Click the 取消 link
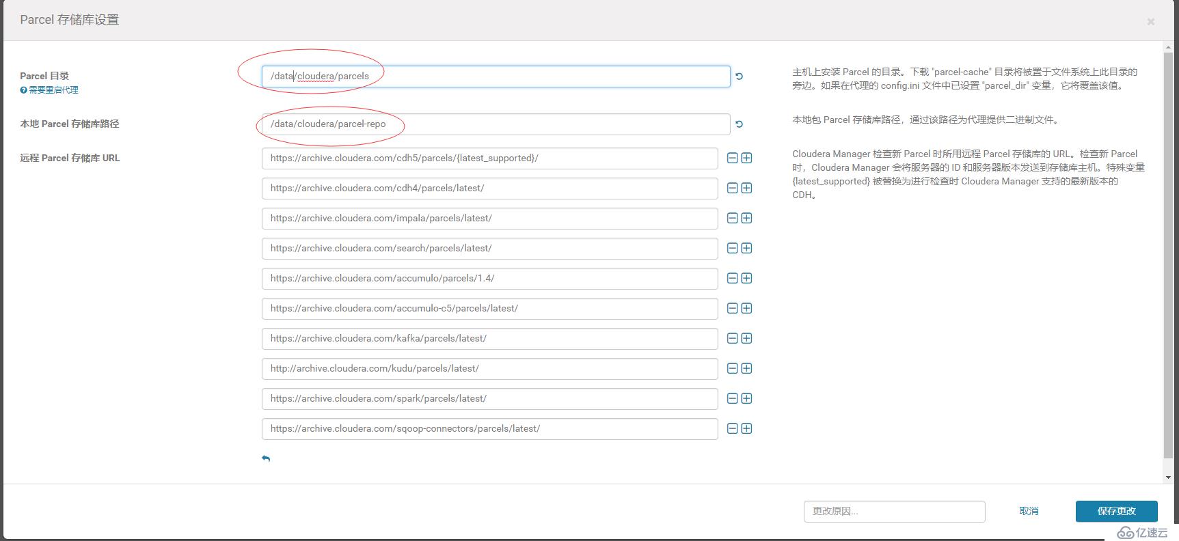1179x541 pixels. tap(1029, 511)
